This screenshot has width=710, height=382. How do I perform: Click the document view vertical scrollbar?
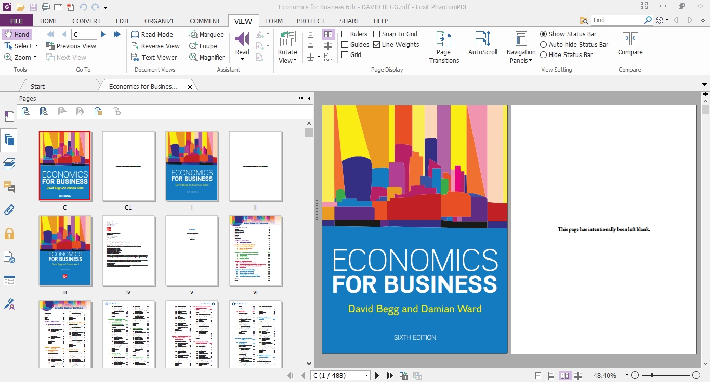point(705,110)
